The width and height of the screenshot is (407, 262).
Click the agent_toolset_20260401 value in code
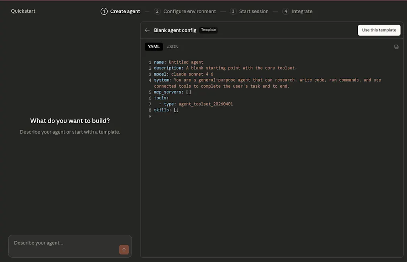pyautogui.click(x=205, y=104)
